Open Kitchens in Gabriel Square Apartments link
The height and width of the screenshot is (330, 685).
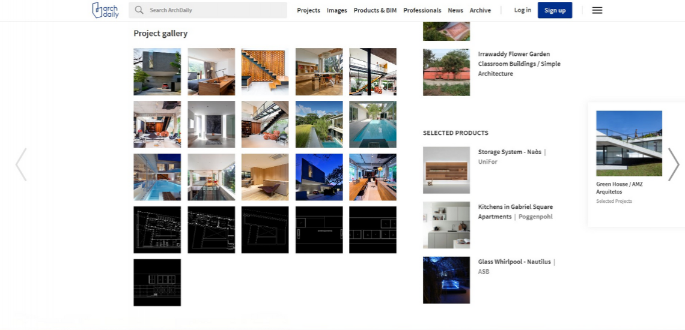tap(515, 207)
